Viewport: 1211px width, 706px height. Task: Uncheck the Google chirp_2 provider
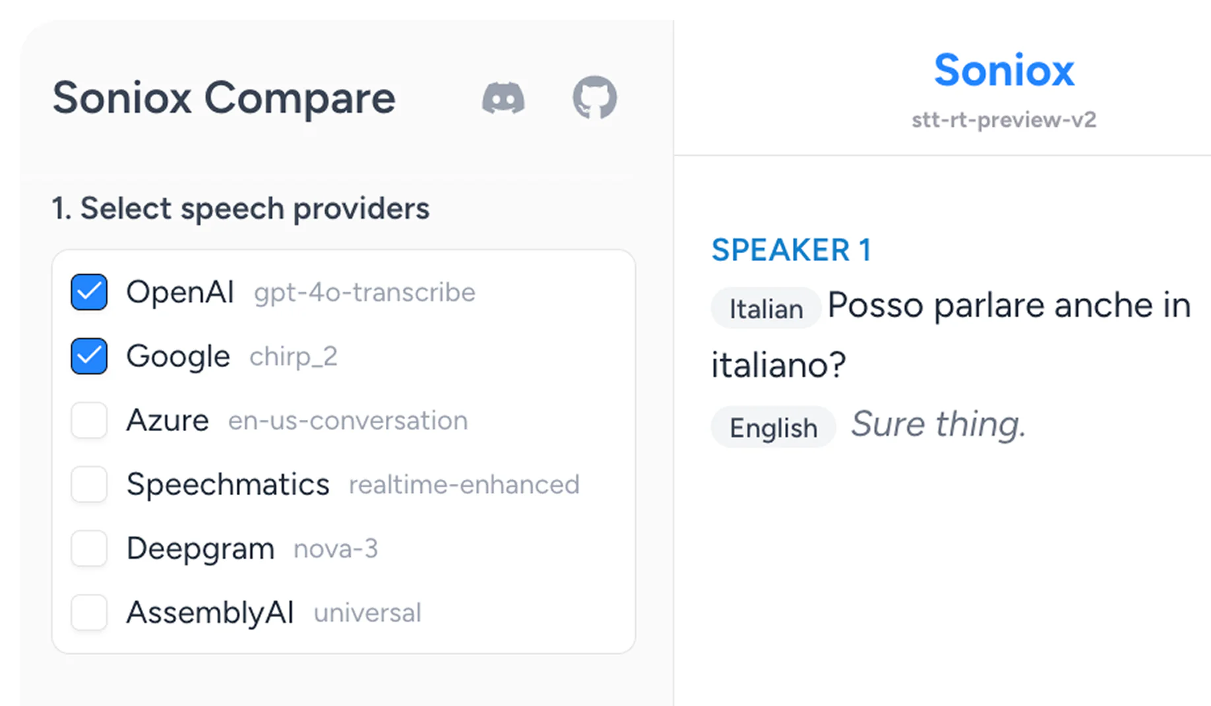click(89, 356)
